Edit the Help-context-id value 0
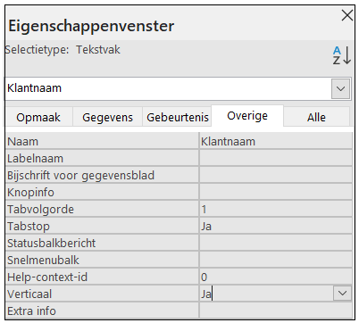This screenshot has height=323, width=359. (x=276, y=277)
